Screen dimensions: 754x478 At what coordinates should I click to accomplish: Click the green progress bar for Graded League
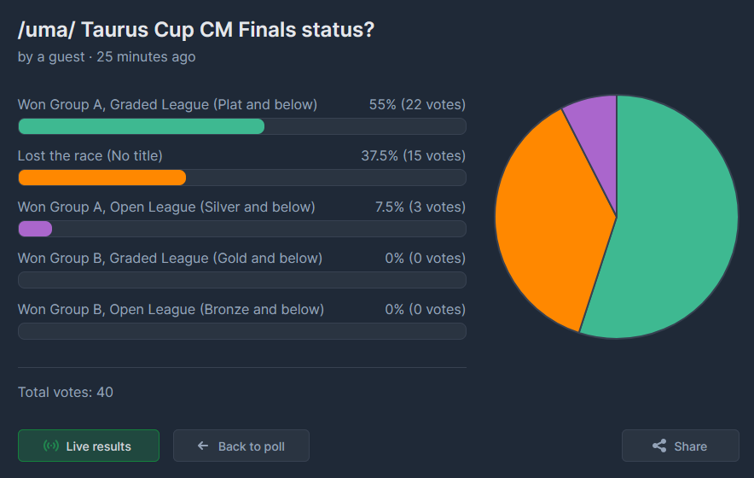(142, 126)
